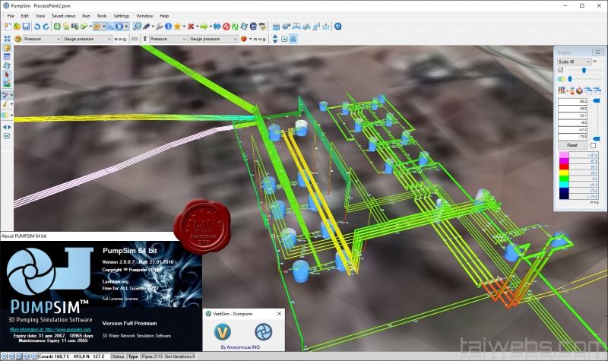Screen dimensions: 608x361
Task: Click the magnifier search icon in toolbar
Action: point(137,26)
